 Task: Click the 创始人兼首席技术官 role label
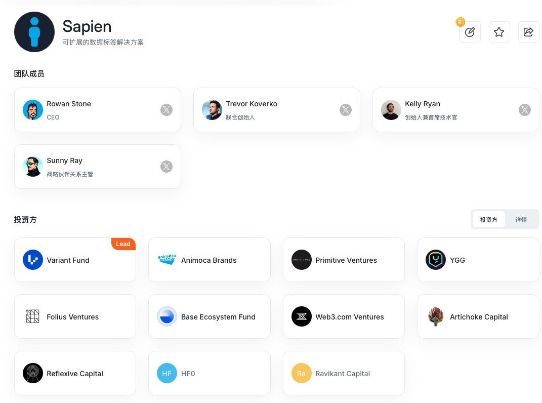coord(431,117)
